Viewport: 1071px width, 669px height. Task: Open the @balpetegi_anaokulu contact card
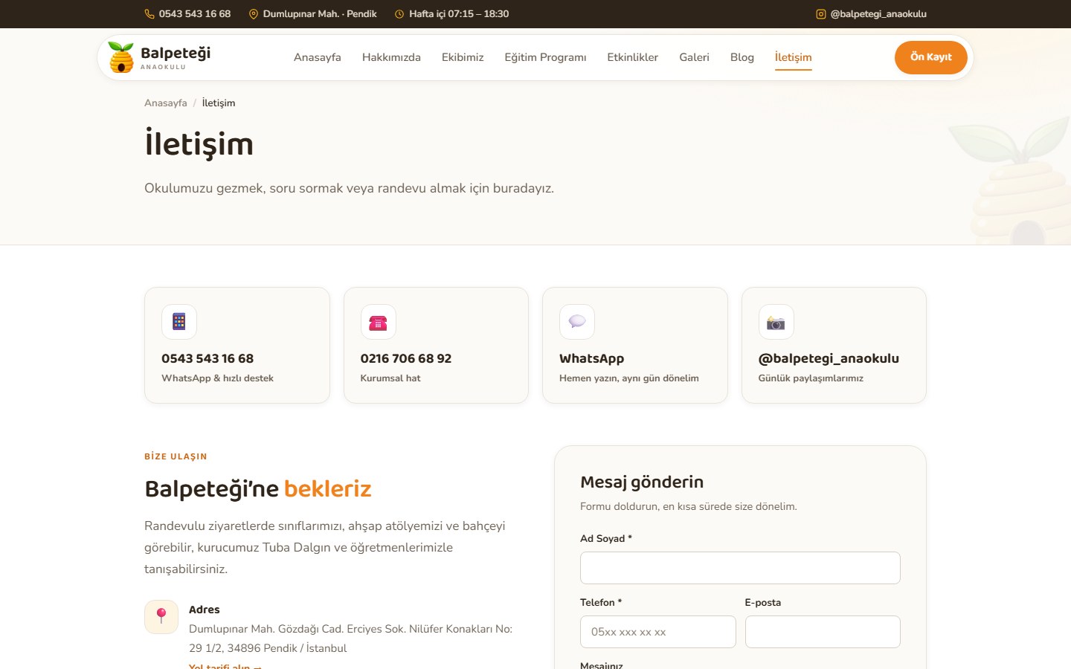[834, 346]
